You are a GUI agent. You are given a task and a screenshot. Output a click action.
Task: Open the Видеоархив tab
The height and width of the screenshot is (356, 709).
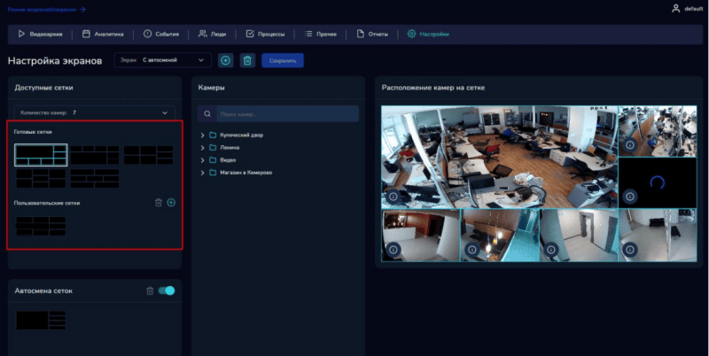click(41, 35)
